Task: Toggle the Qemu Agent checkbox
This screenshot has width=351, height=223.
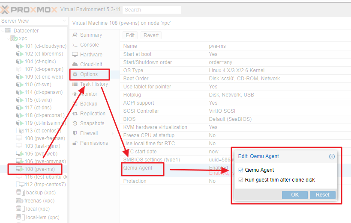Action: tap(241, 170)
